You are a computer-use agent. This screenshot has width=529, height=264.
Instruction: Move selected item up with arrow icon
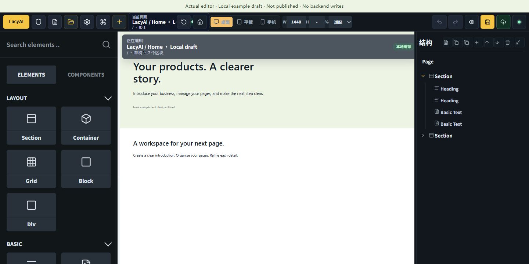[x=487, y=43]
